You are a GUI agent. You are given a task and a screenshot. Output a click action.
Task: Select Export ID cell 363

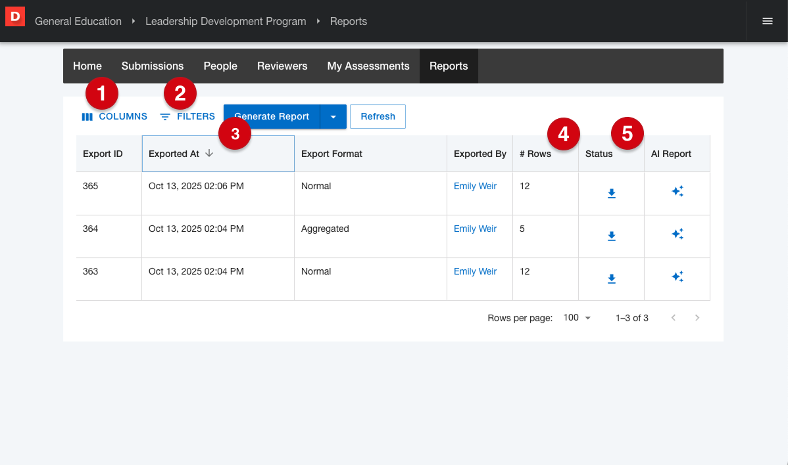point(109,279)
